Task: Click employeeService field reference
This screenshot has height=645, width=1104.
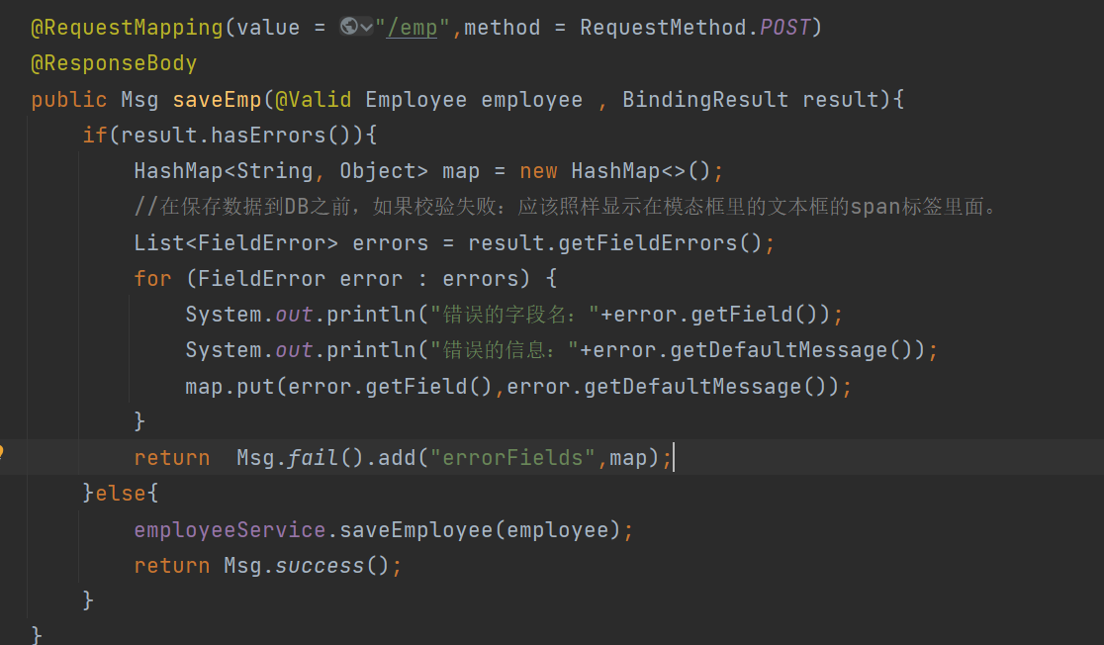Action: 230,529
